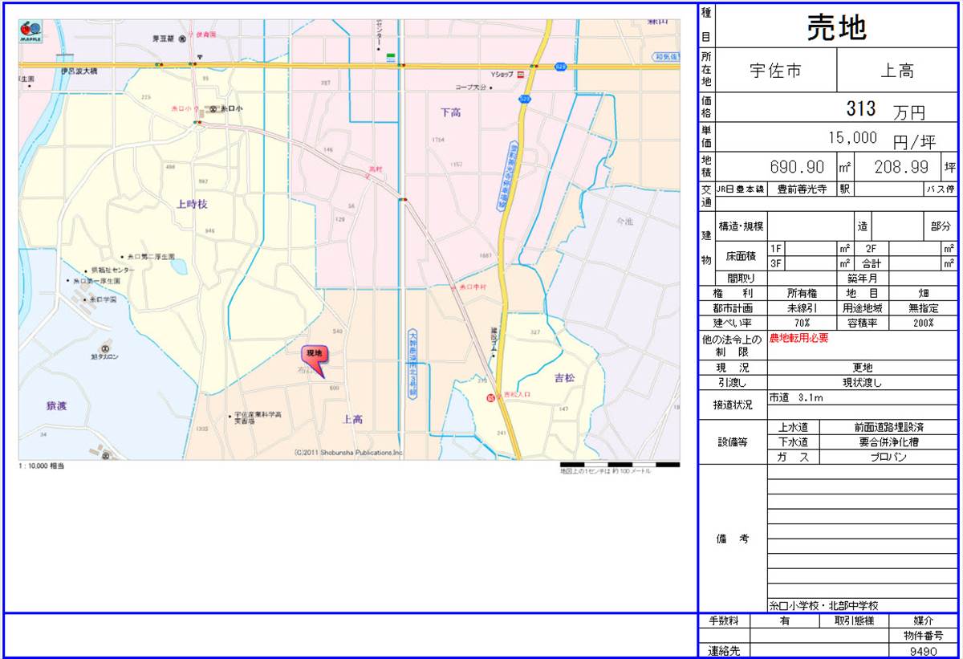Select the 上時枝 area label
Viewport: 963px width, 659px height.
point(192,205)
